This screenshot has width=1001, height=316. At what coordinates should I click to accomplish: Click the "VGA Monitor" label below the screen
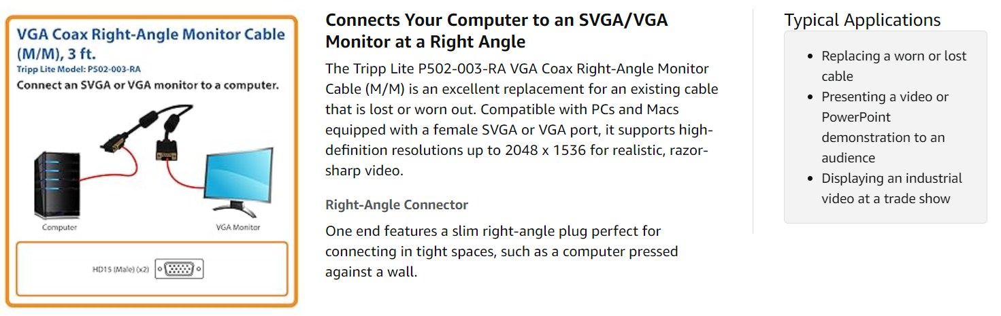[237, 227]
